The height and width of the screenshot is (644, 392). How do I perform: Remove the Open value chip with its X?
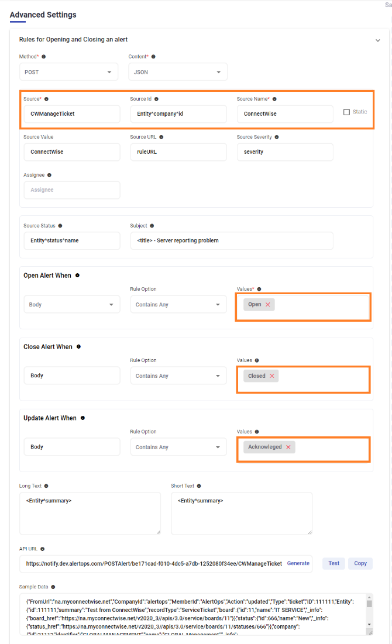click(x=268, y=304)
